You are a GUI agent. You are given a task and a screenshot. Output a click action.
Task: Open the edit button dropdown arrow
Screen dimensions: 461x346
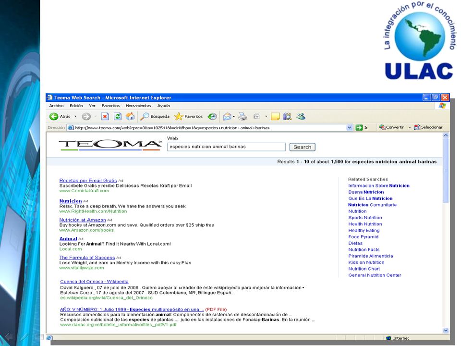click(266, 116)
